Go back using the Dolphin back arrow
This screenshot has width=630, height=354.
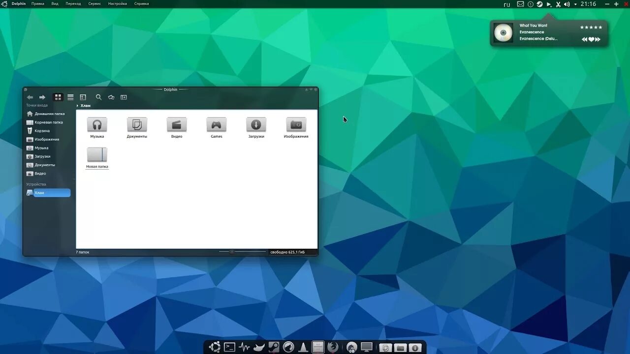pyautogui.click(x=30, y=97)
